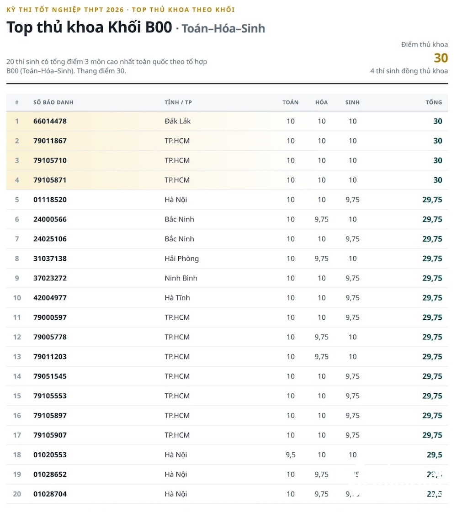Select candidate number 66014478
457x512 pixels.
50,121
